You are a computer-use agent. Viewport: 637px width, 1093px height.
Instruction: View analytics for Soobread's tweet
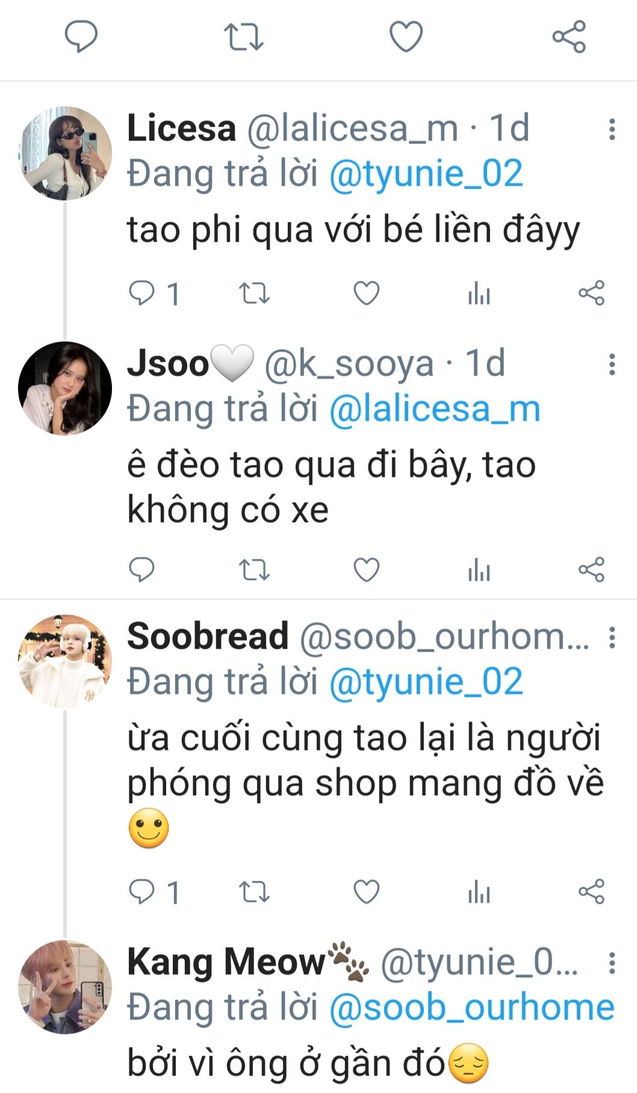(x=479, y=892)
